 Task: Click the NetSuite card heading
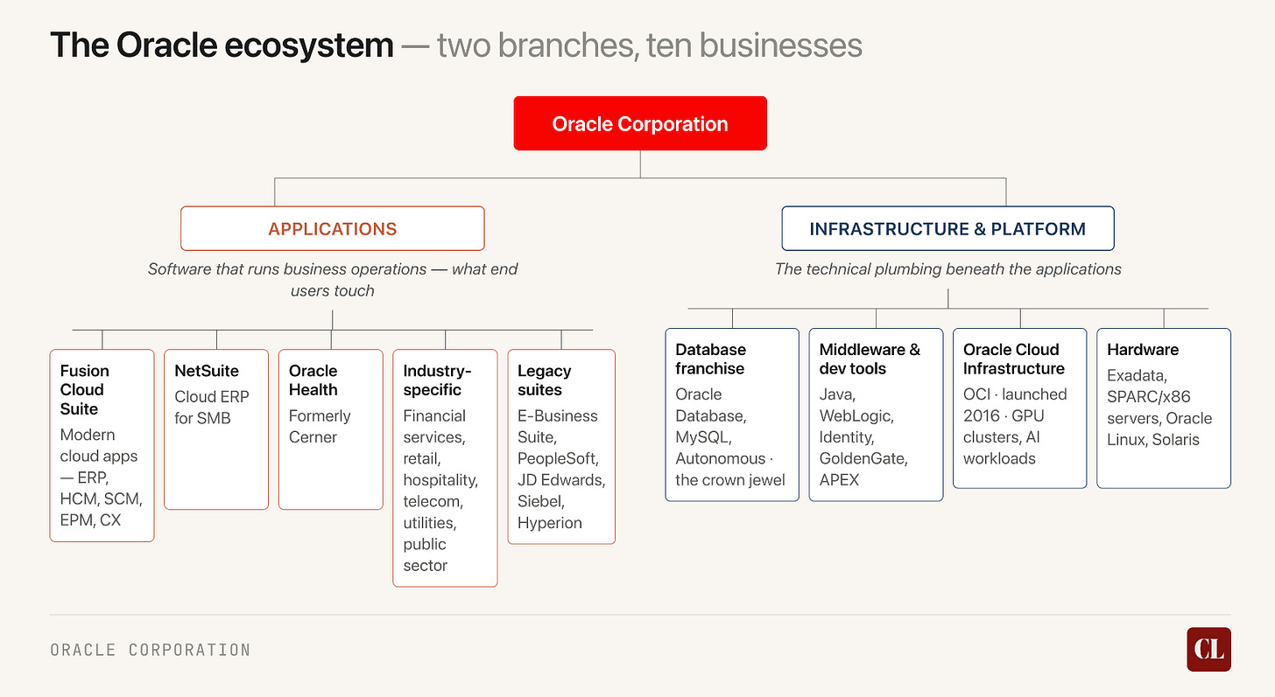[207, 371]
